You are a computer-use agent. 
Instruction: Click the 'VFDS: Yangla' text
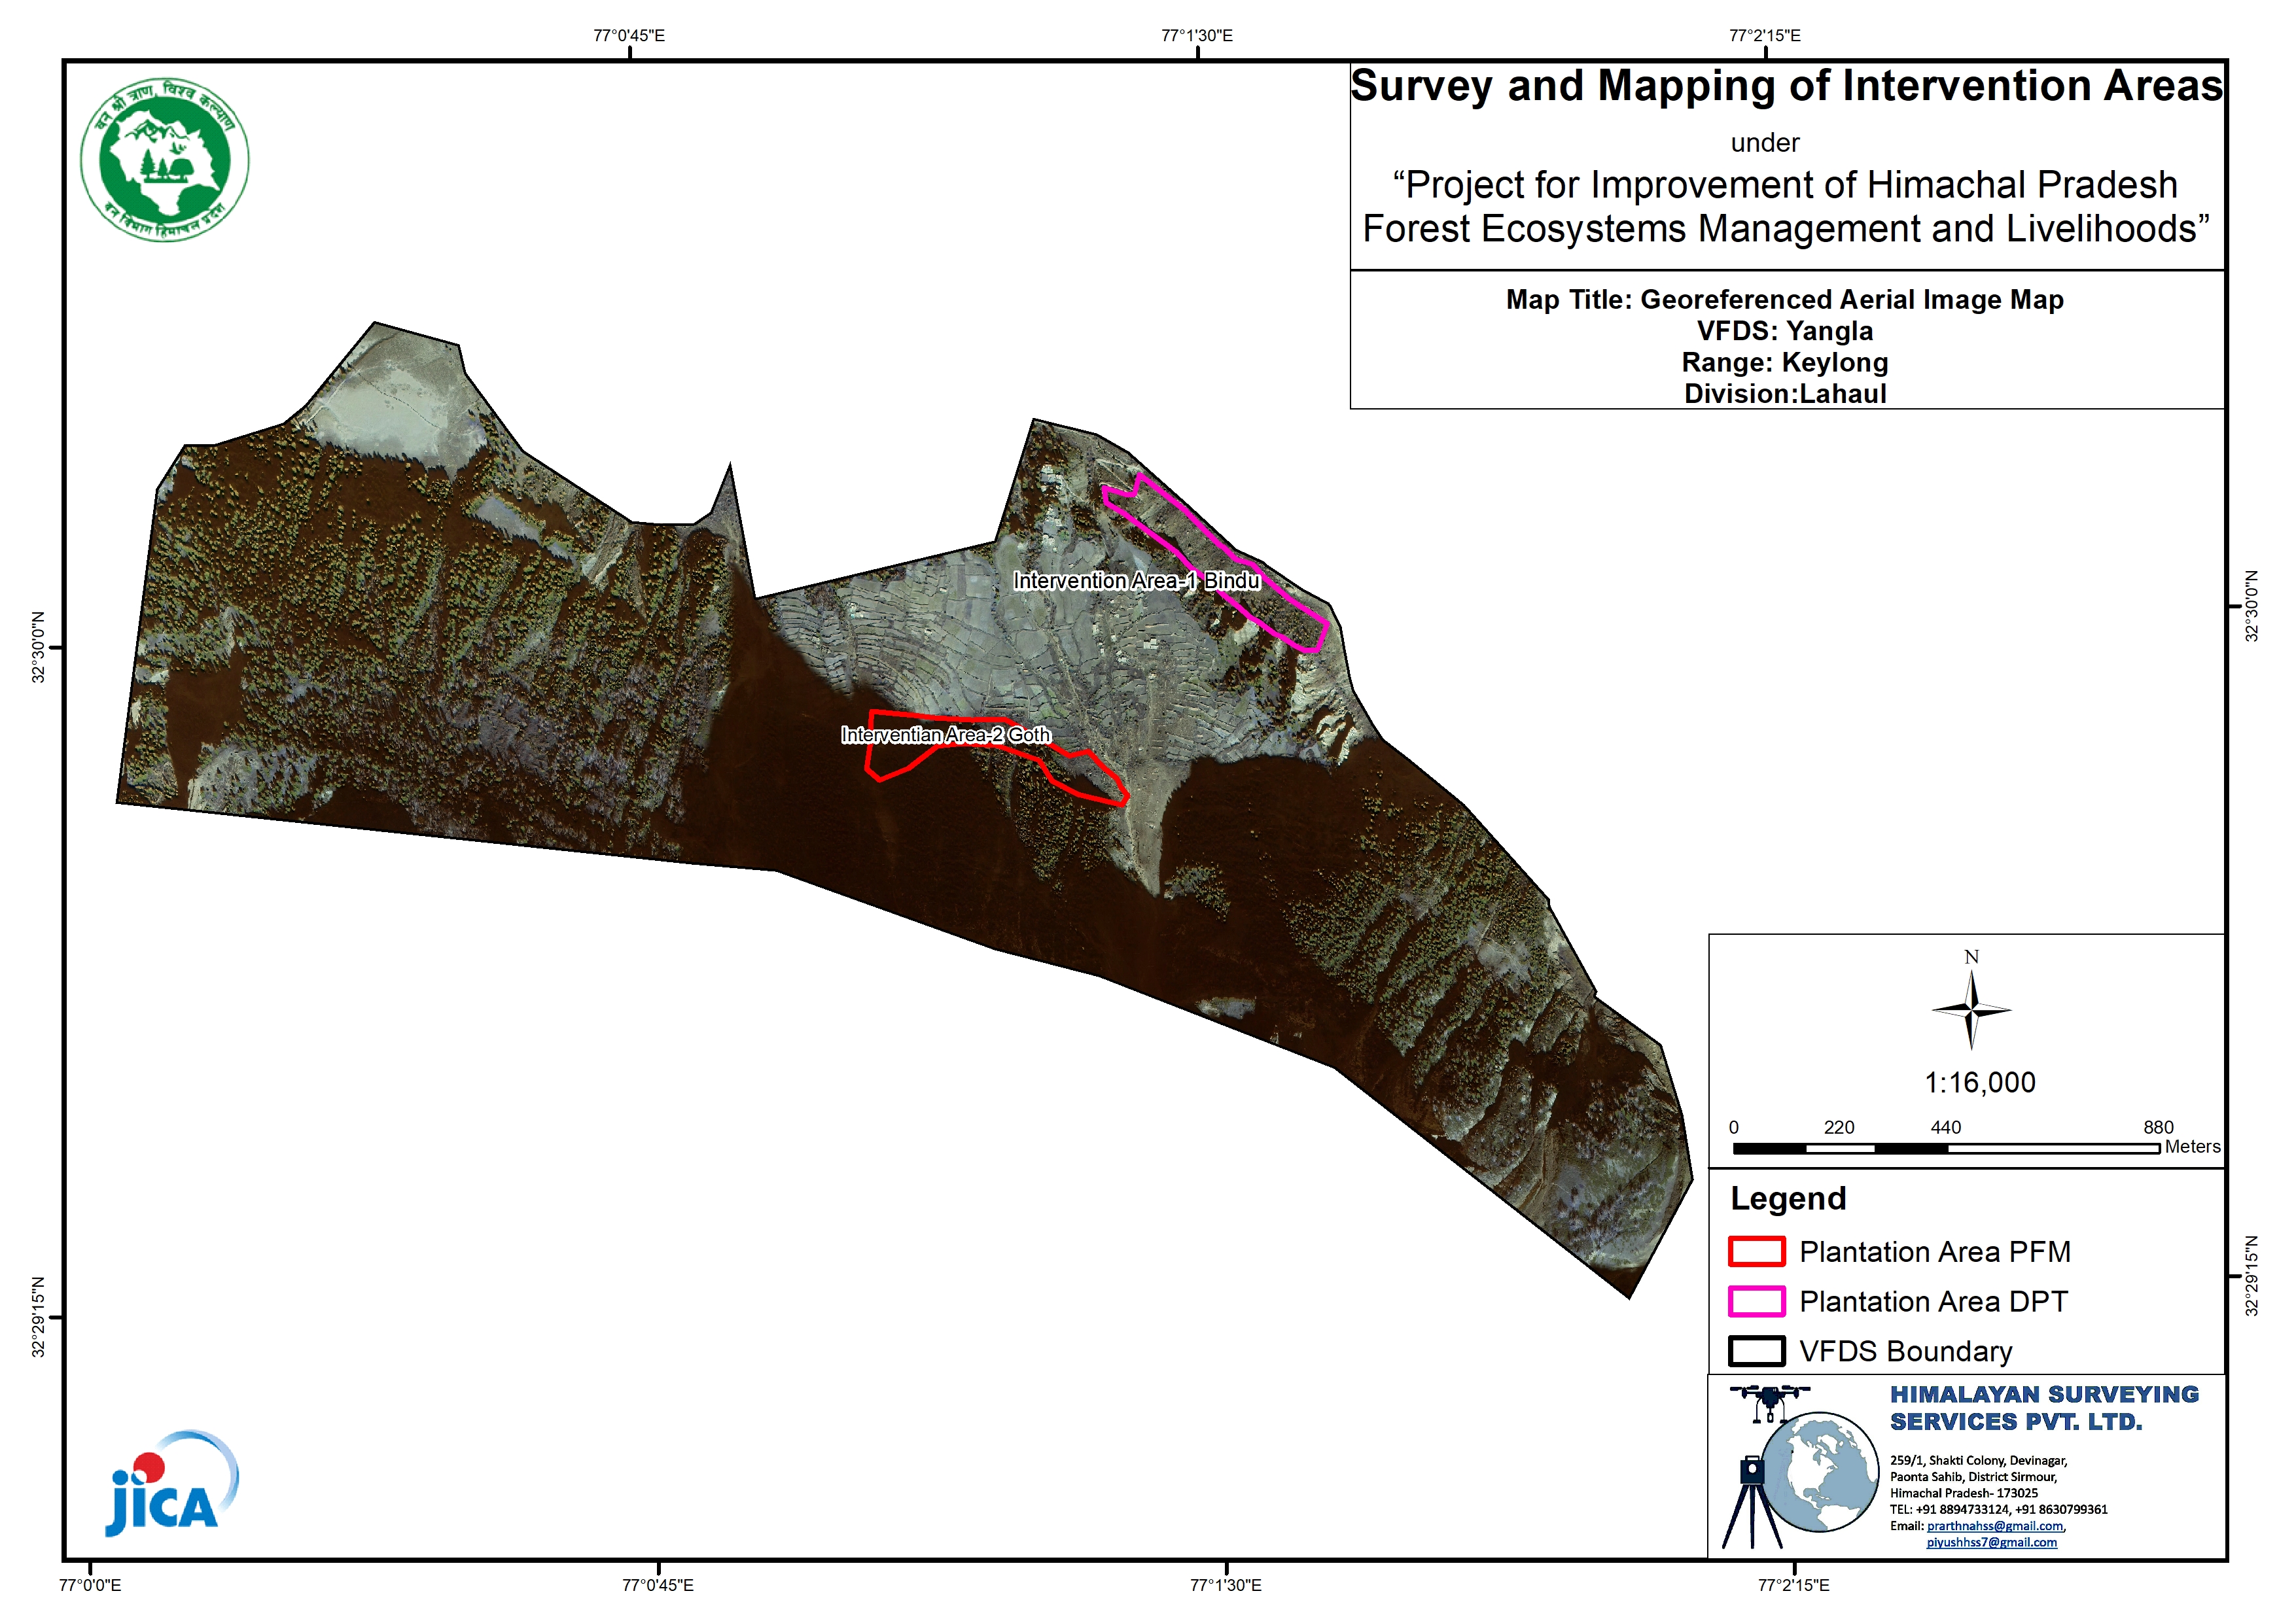[1785, 331]
